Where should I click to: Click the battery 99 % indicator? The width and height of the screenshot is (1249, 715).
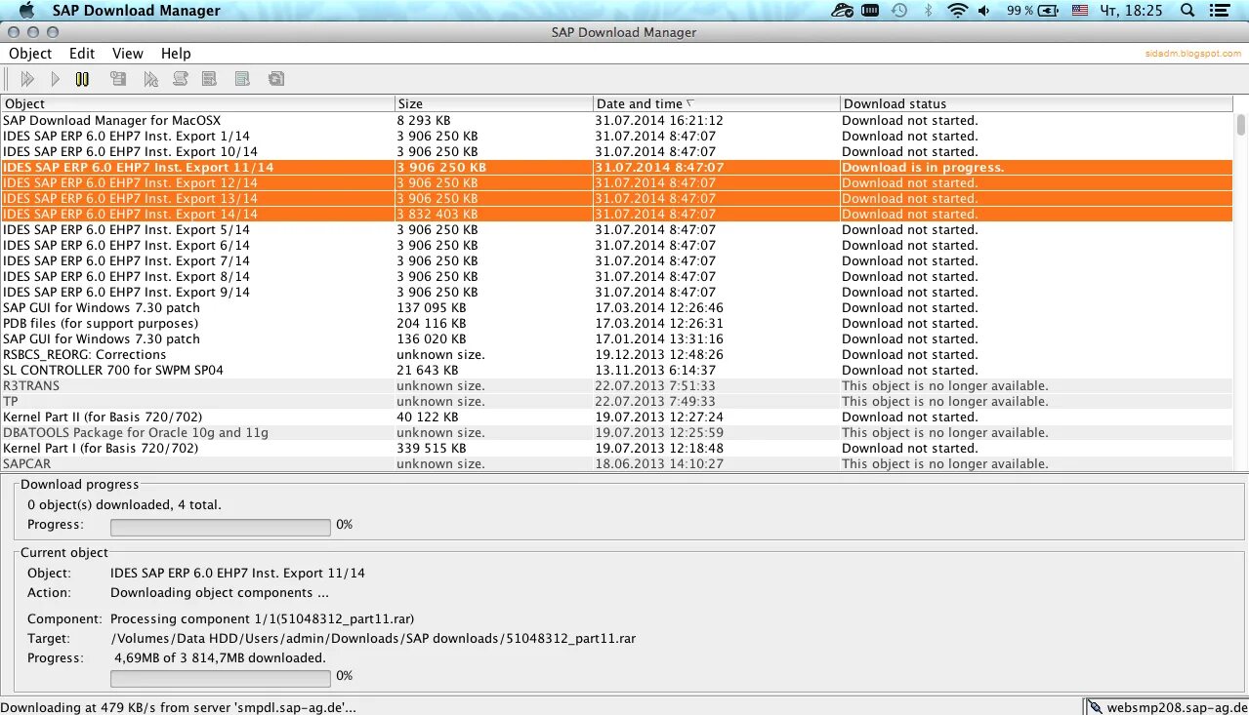1033,10
